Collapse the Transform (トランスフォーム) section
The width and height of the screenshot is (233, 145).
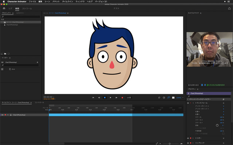194,103
